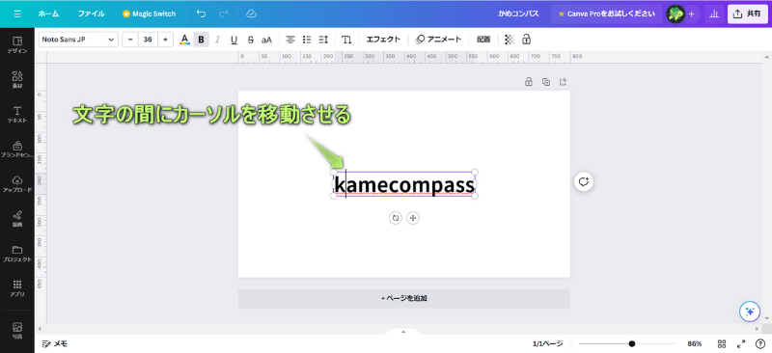This screenshot has width=772, height=353.
Task: Open the 描画 draw panel
Action: tap(17, 218)
